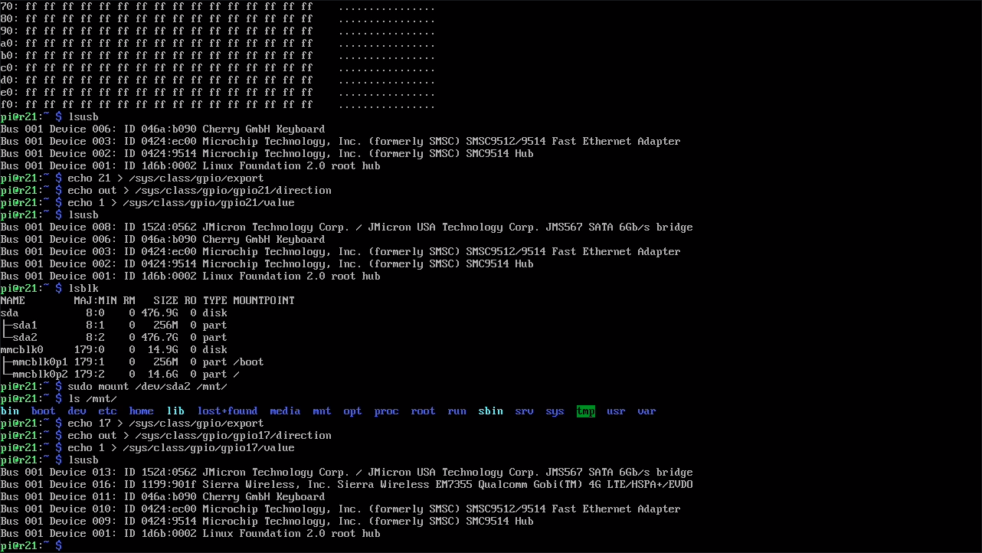Click the Cherry Keyboard Device 011 line

[x=162, y=497]
